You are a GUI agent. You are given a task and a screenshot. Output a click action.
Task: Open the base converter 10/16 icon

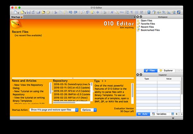pyautogui.click(x=179, y=12)
